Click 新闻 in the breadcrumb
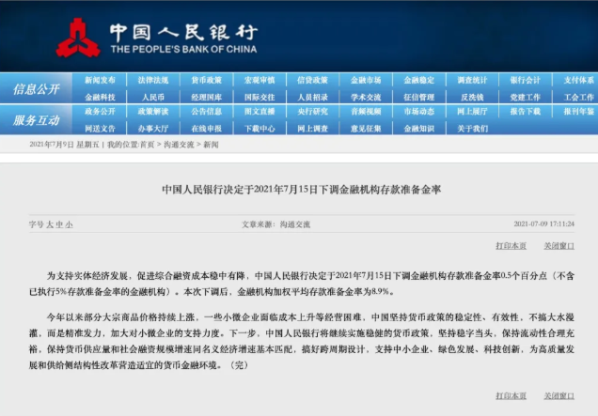Screen dimensions: 598x416 click(211, 145)
